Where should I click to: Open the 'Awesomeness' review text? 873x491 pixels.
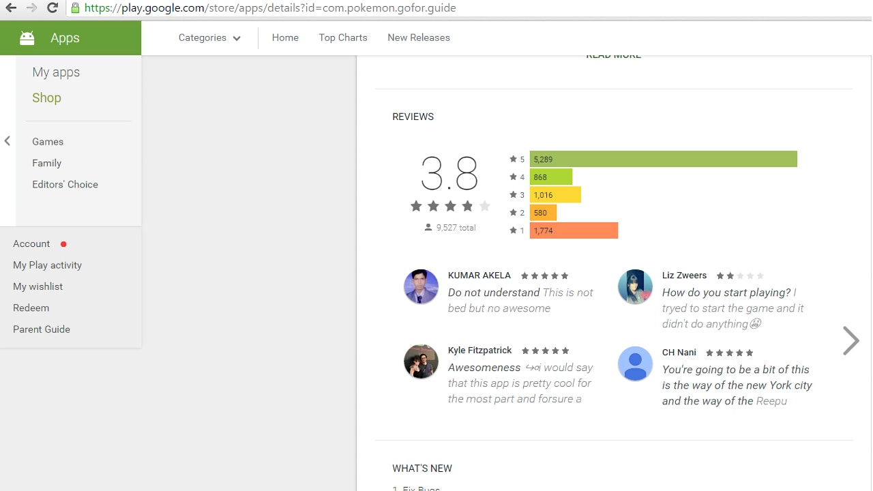pyautogui.click(x=520, y=383)
